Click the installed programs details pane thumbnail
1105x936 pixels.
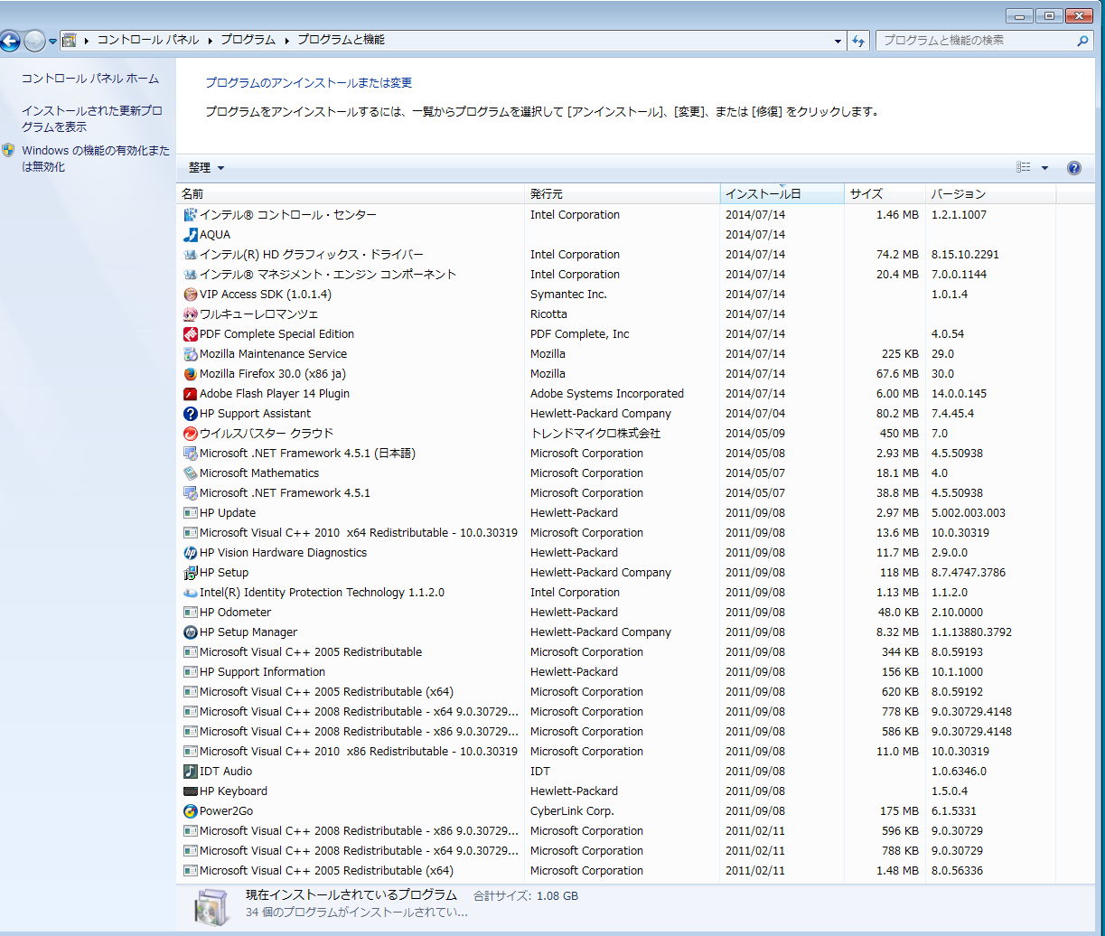[212, 906]
